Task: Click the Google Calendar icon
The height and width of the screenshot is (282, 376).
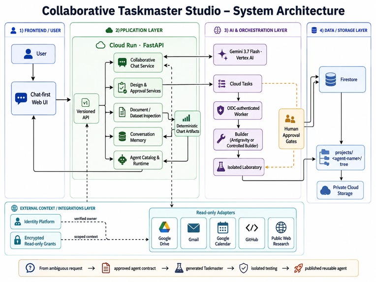Action: (223, 228)
